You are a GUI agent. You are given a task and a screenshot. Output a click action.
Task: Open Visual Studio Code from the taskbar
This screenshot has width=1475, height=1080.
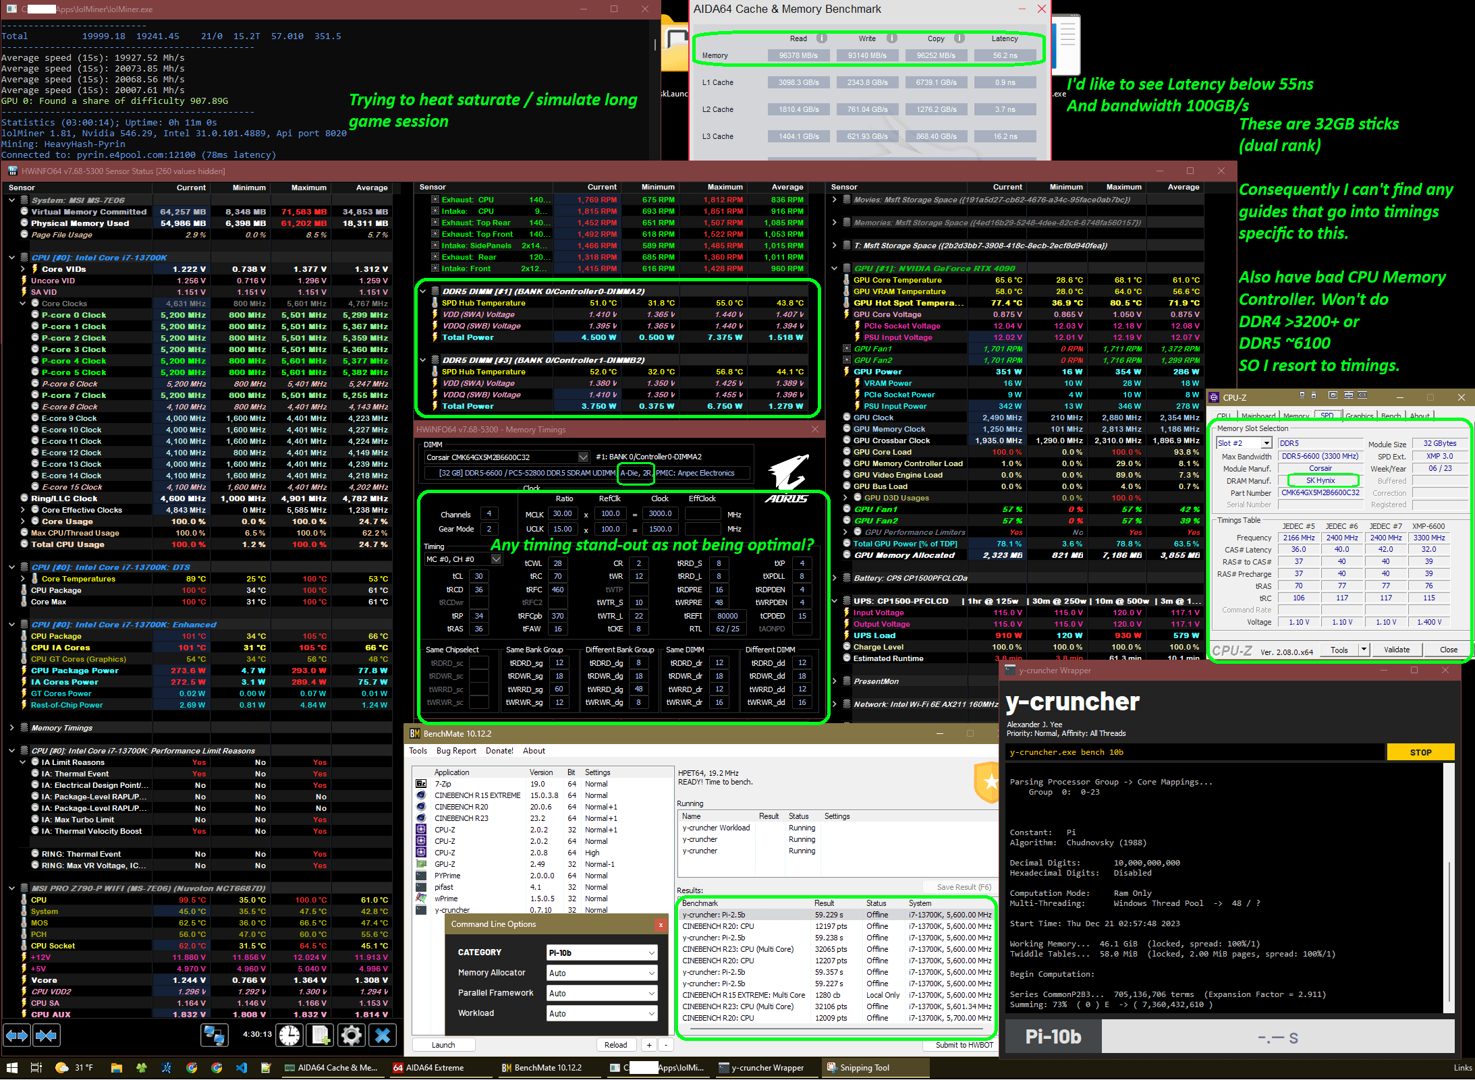[242, 1068]
